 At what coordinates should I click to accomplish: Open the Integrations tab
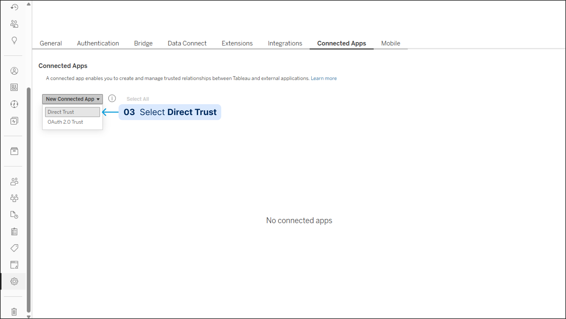(285, 43)
